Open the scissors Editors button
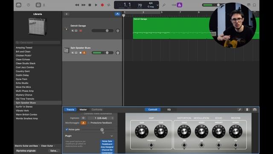The height and width of the screenshot is (154, 273). [x=44, y=5]
